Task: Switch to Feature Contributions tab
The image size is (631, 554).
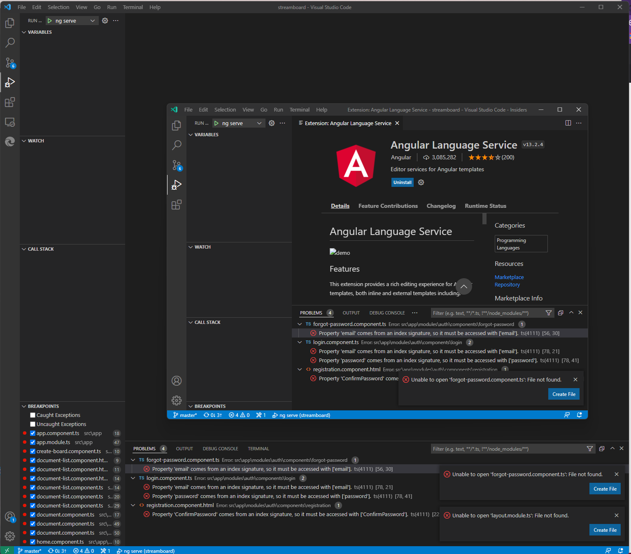Action: [x=388, y=206]
